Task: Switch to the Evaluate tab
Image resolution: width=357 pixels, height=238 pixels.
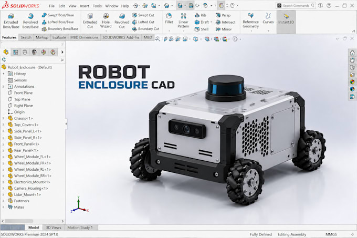Action: pyautogui.click(x=59, y=37)
